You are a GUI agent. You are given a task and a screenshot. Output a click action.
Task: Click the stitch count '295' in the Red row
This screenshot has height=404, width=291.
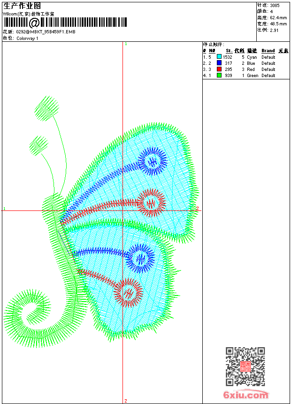point(229,70)
